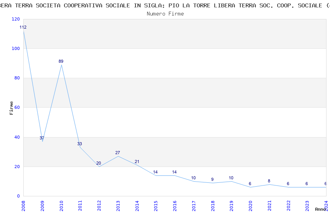Click the x-axis year label 2018
330x213 pixels.
coord(213,206)
